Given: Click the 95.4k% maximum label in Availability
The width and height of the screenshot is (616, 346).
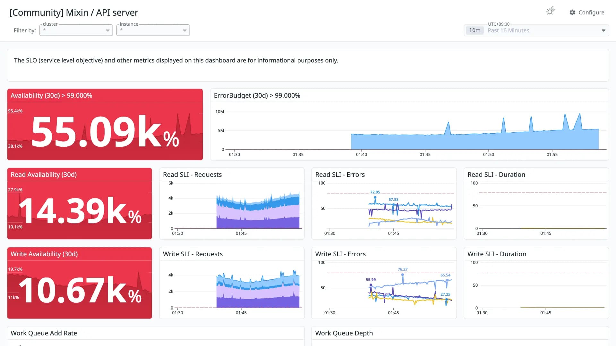Looking at the screenshot, I should coord(15,111).
